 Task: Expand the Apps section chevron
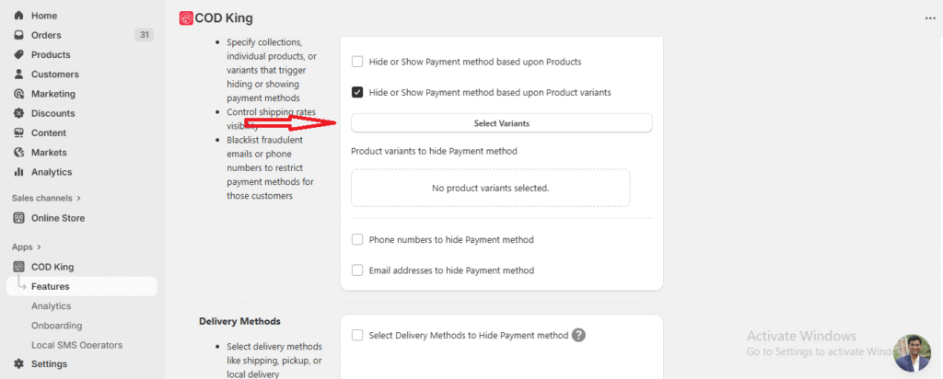click(40, 247)
